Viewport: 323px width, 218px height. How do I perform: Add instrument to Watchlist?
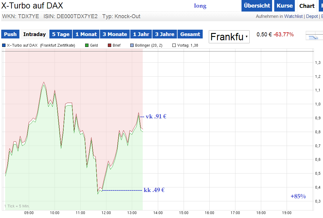pyautogui.click(x=293, y=16)
